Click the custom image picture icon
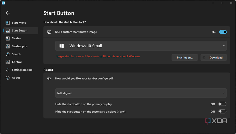 coord(49,32)
